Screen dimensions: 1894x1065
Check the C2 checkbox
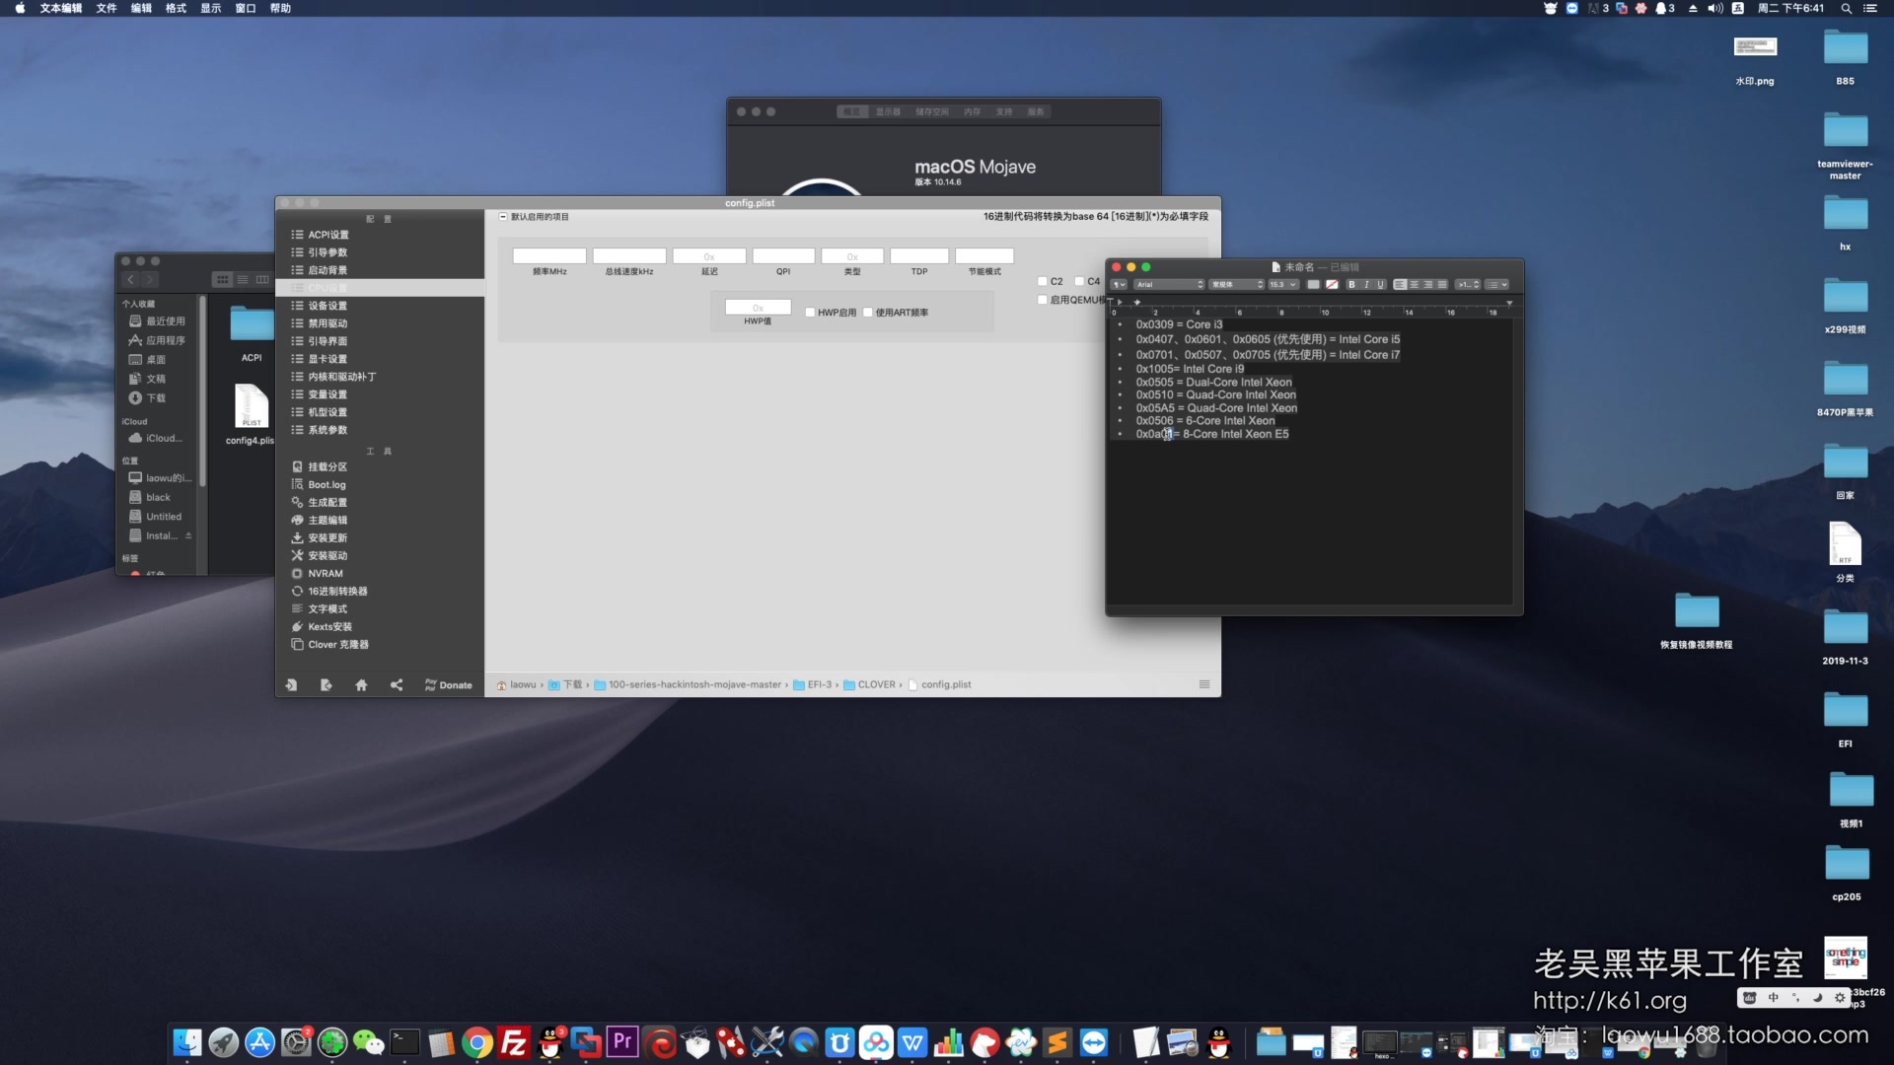[x=1043, y=281]
